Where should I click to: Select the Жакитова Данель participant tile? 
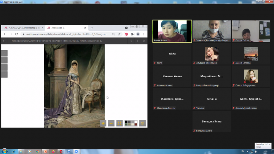172,99
